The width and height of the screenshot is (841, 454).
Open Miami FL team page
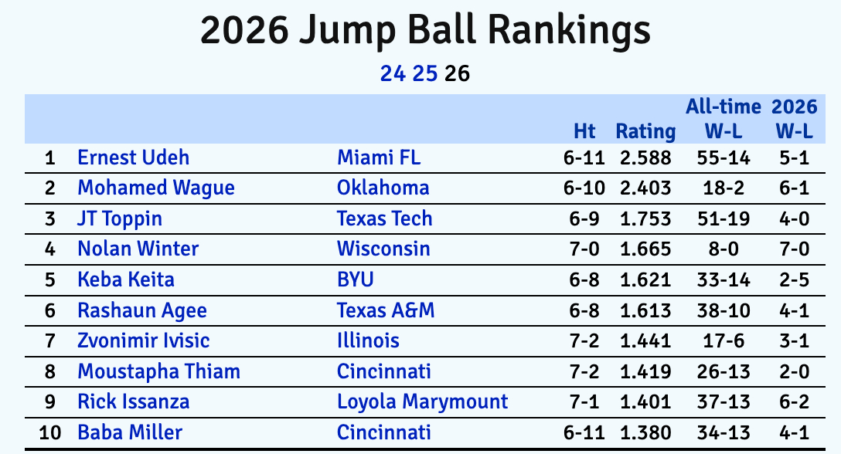[379, 158]
